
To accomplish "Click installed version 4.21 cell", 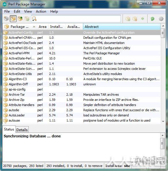I will (52, 53).
